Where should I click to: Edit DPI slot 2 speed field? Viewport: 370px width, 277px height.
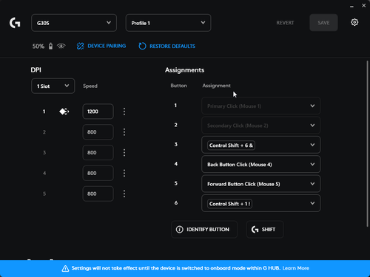(98, 132)
